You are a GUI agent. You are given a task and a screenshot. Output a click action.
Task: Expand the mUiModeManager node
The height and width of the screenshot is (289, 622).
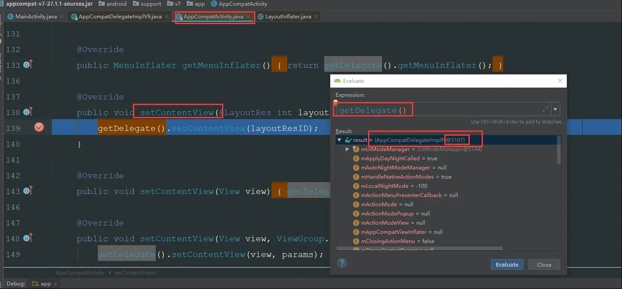347,149
